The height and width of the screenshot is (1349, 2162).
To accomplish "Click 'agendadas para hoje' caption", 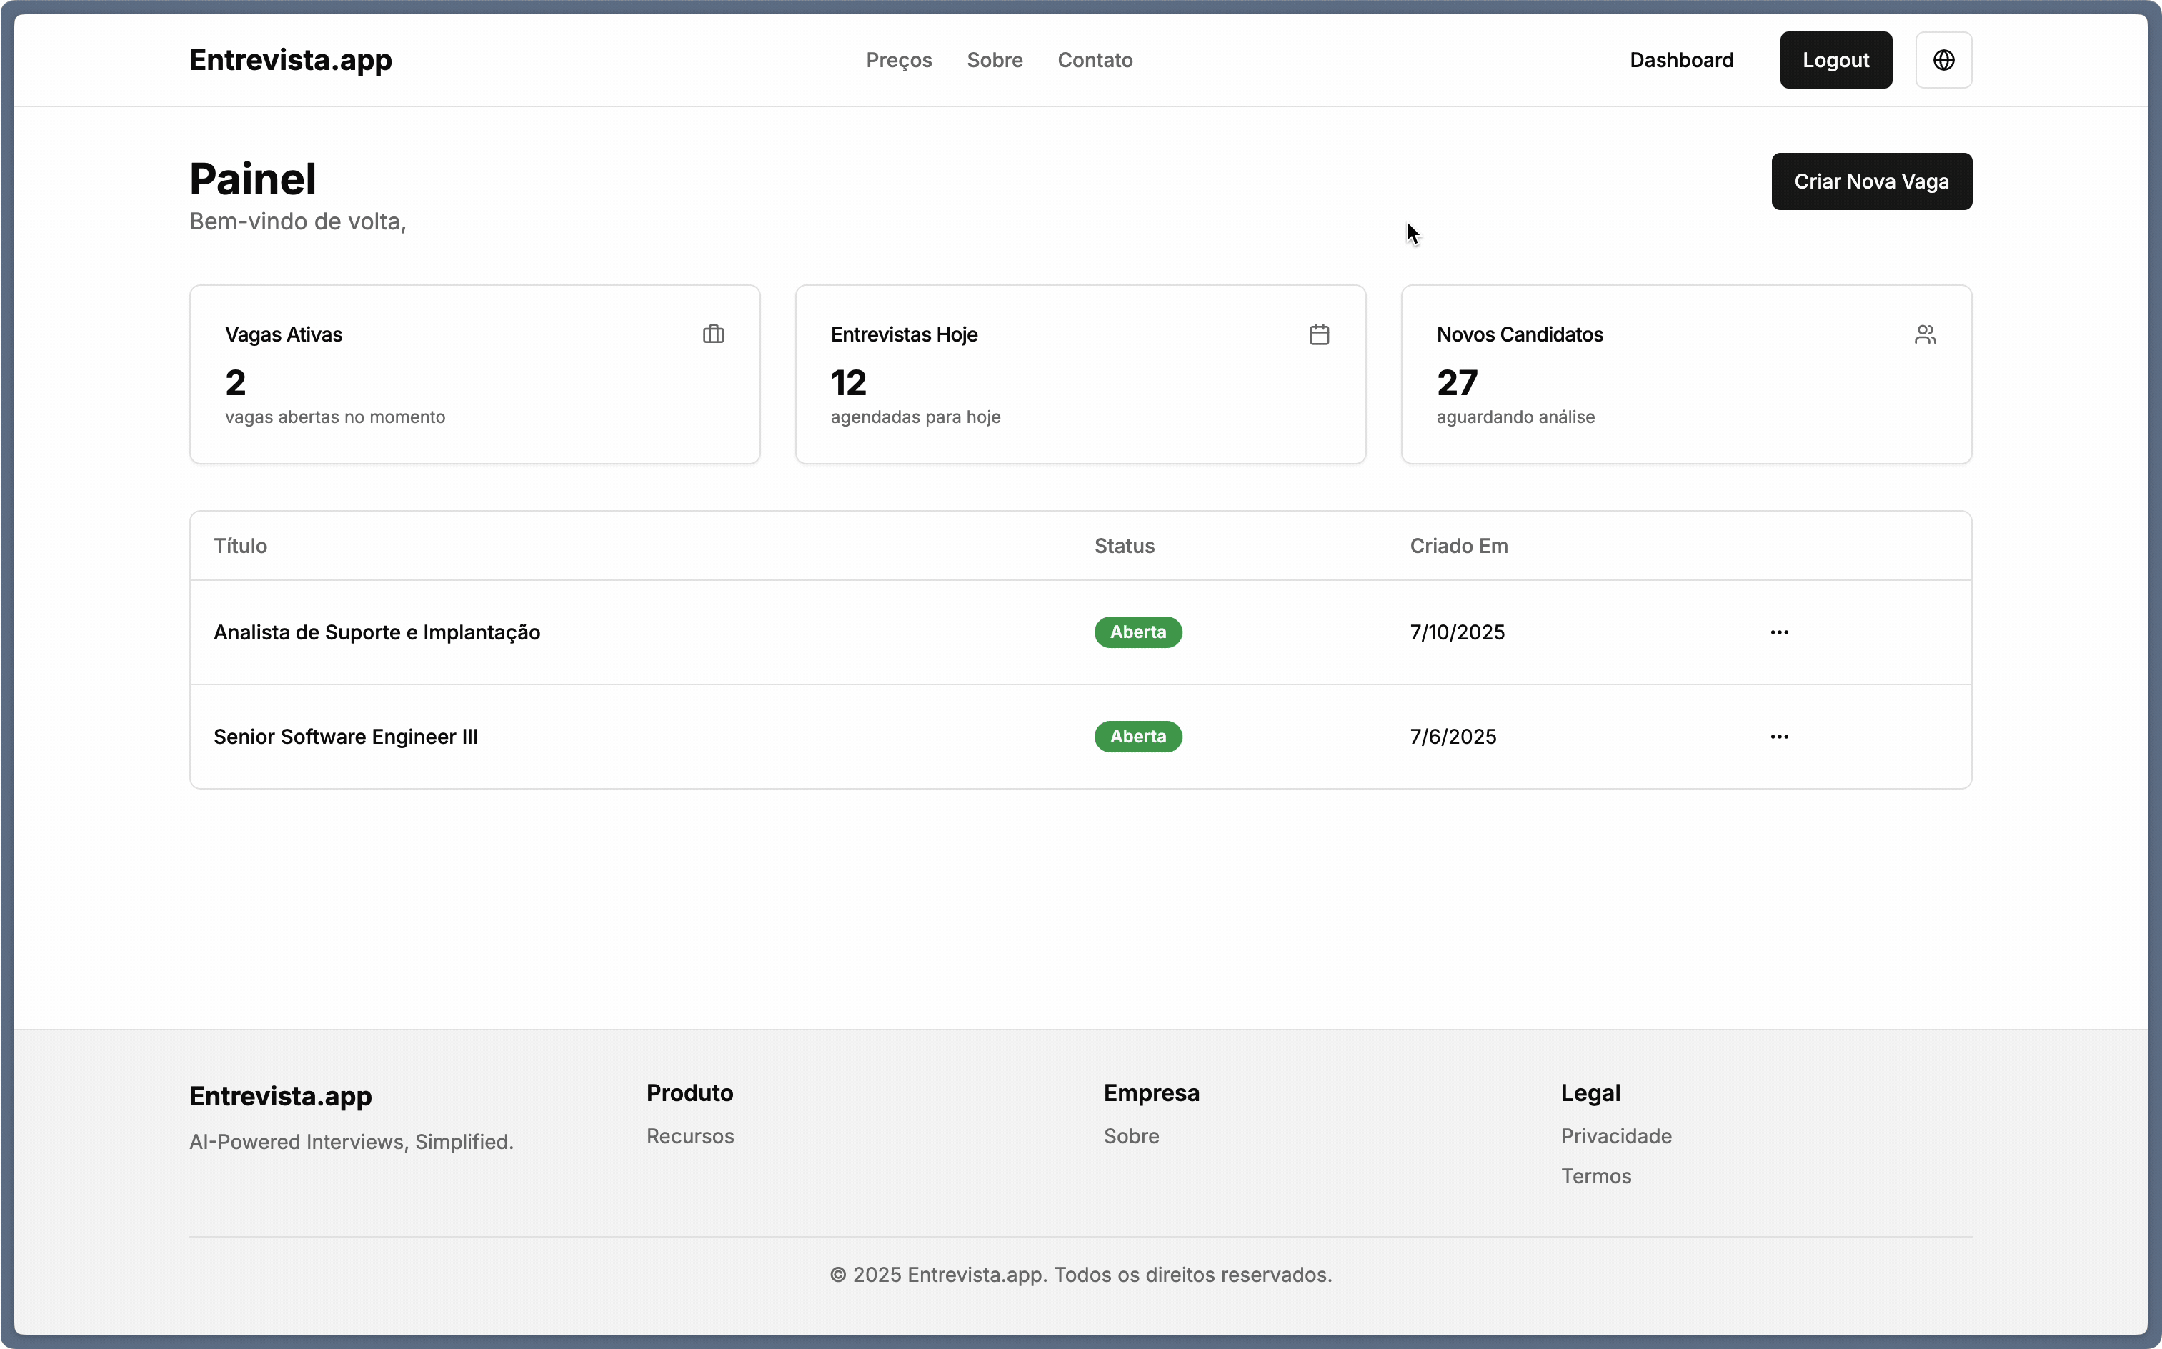I will click(x=916, y=417).
